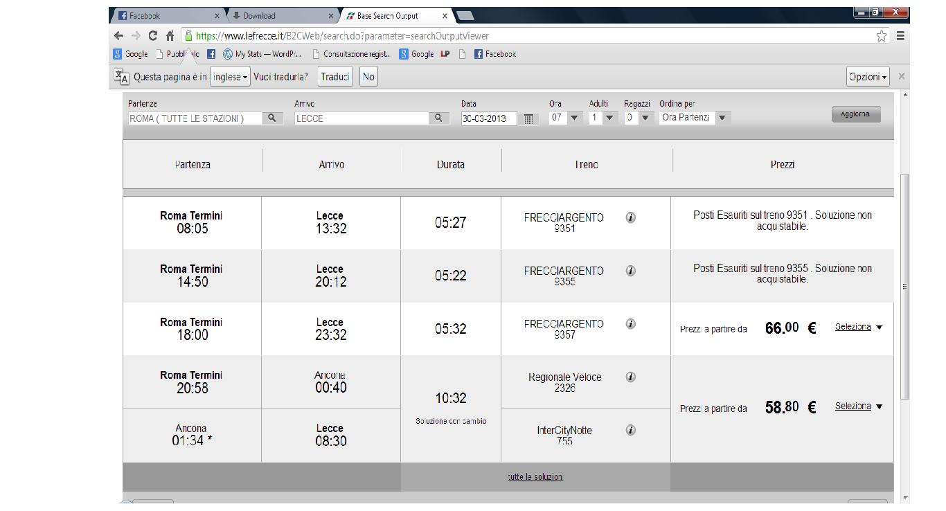The width and height of the screenshot is (946, 511).
Task: Click the arrival station search magnifier icon
Action: click(438, 118)
